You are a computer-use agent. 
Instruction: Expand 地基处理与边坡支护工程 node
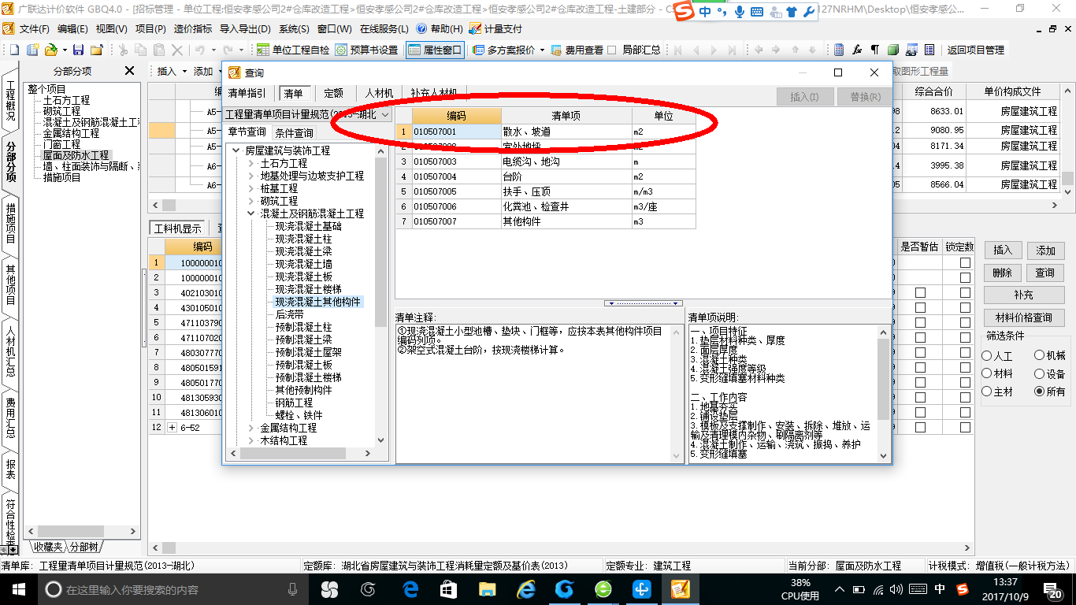point(251,176)
